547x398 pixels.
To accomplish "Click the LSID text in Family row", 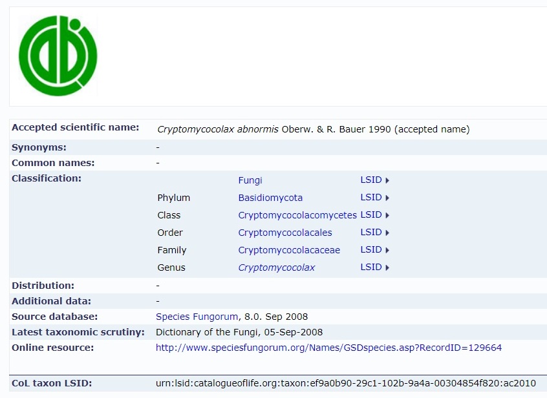I will (x=371, y=250).
